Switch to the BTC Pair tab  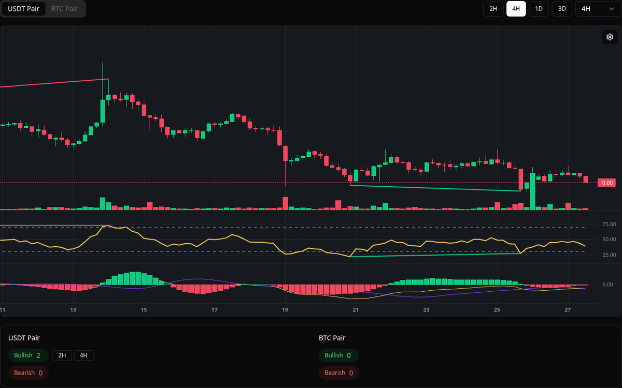point(64,9)
